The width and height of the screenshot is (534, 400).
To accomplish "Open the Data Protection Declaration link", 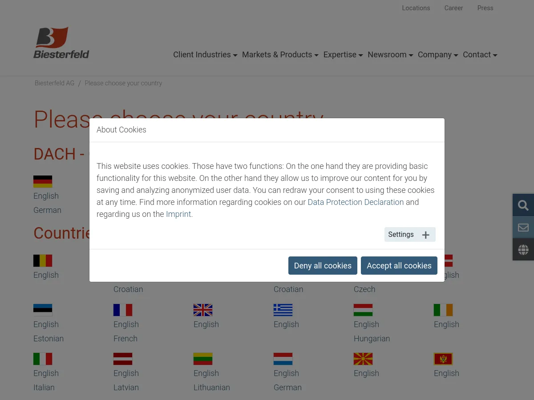I will coord(356,202).
